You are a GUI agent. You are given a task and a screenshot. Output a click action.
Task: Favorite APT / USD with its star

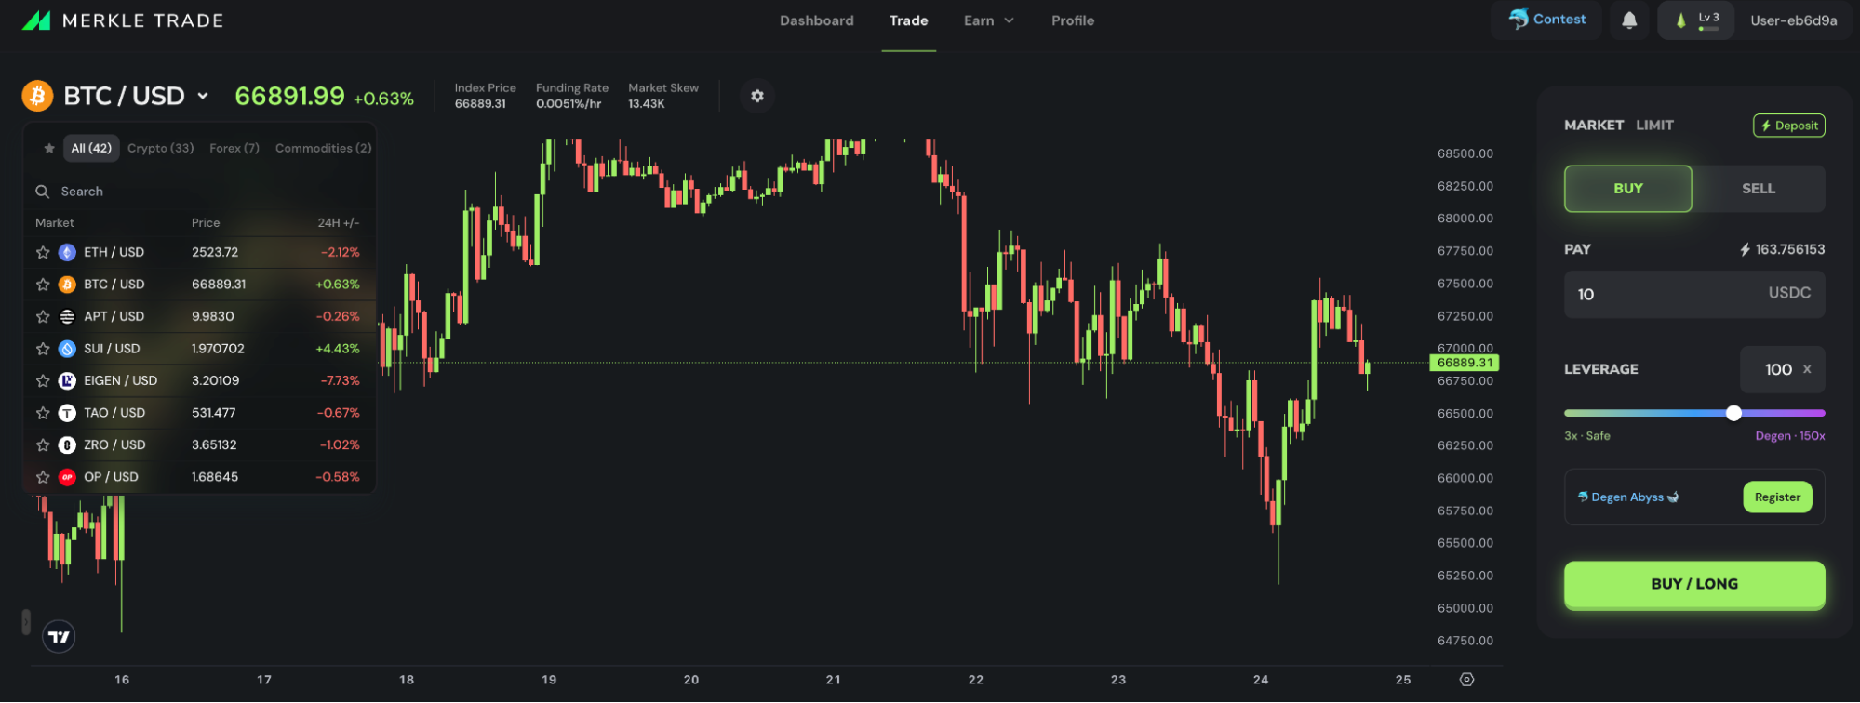click(43, 316)
